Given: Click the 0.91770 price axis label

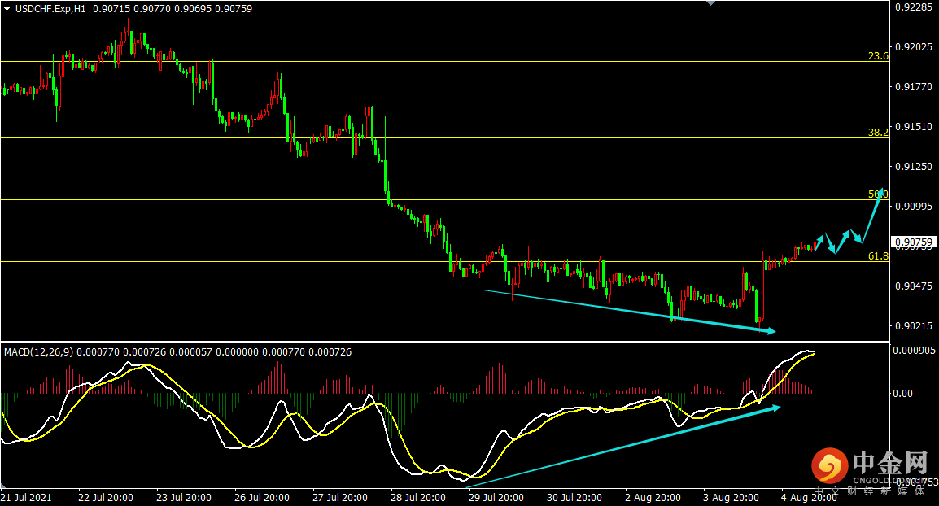Looking at the screenshot, I should pyautogui.click(x=914, y=87).
